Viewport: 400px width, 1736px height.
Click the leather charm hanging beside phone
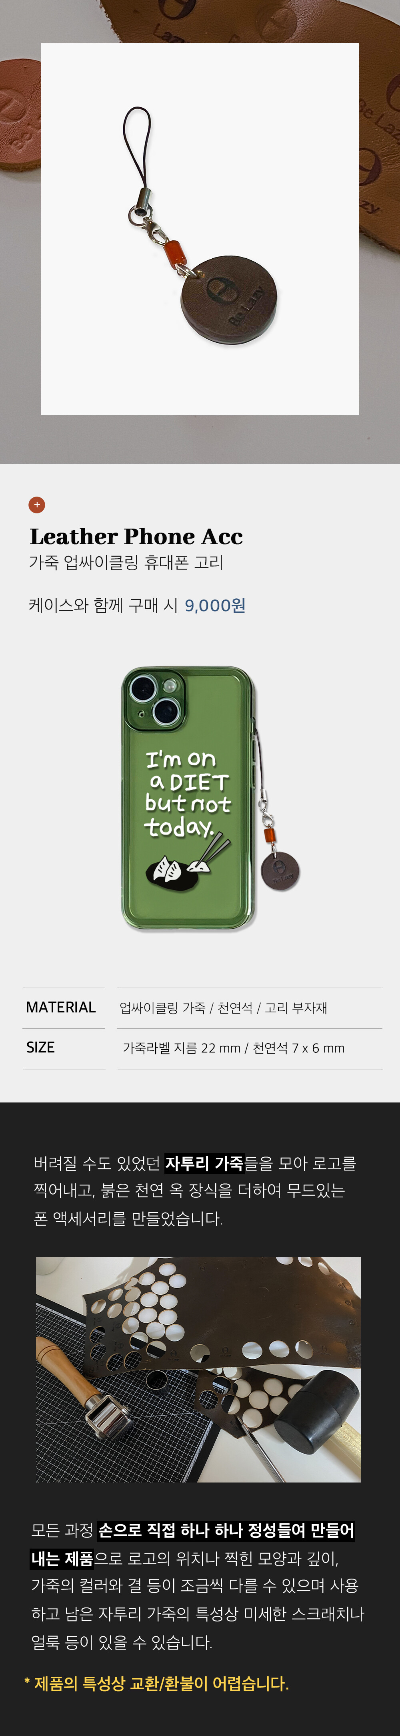pos(280,871)
